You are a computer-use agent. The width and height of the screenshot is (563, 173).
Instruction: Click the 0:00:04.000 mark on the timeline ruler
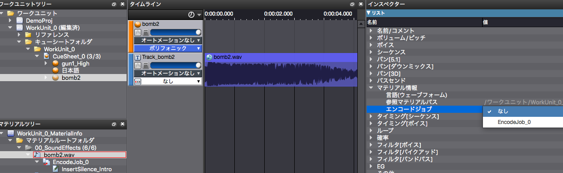click(x=338, y=14)
